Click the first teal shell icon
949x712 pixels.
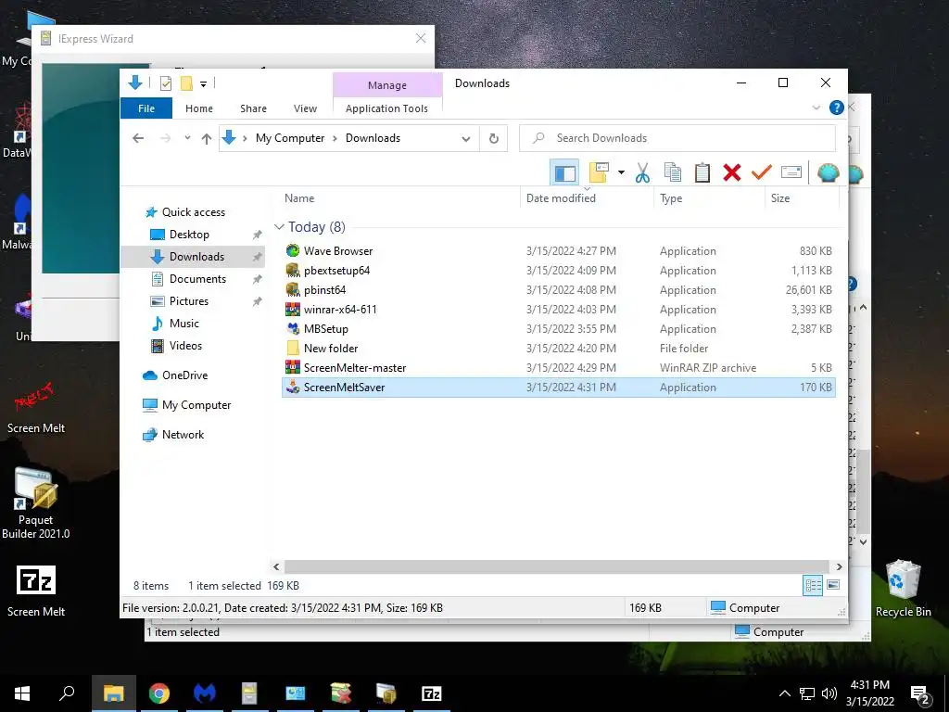[x=828, y=173]
